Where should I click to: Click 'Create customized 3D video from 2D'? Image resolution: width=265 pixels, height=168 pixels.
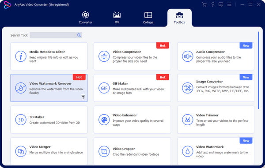tap(55, 123)
